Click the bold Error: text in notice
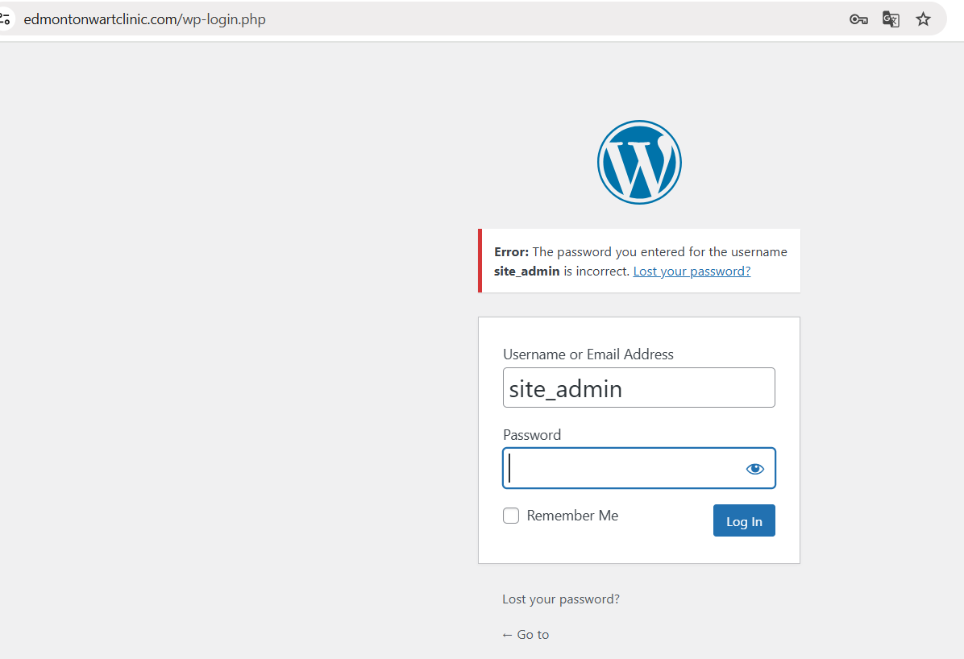 click(x=512, y=252)
